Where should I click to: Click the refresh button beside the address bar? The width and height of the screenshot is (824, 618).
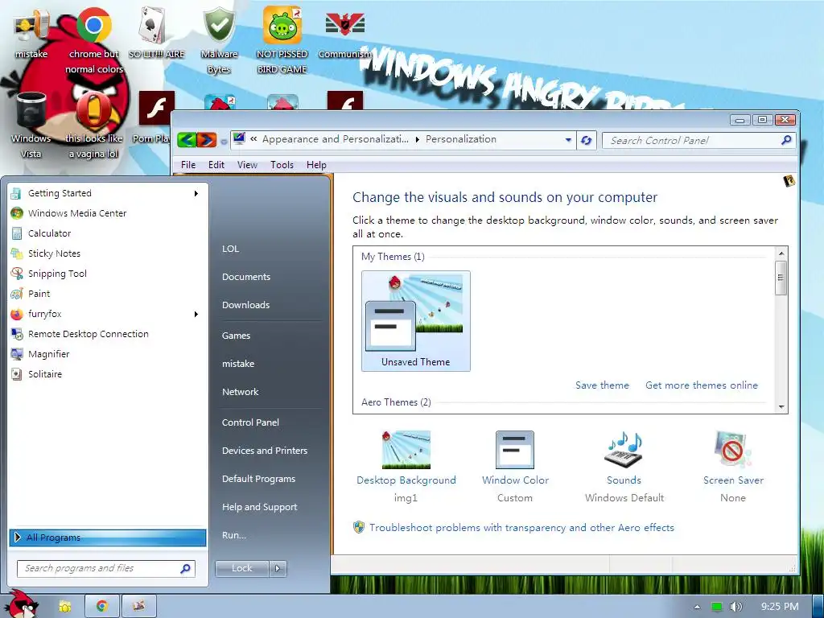[587, 140]
